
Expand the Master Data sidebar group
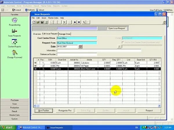point(14,115)
